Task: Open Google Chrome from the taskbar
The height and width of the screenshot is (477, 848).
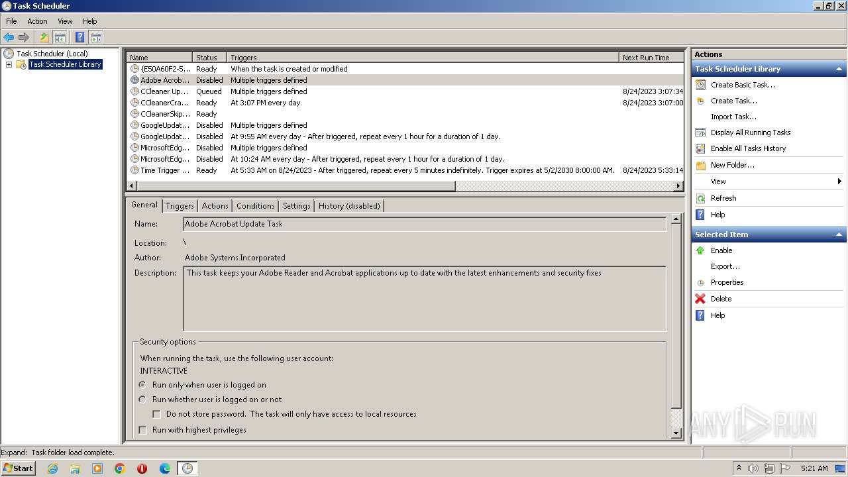Action: pyautogui.click(x=120, y=468)
